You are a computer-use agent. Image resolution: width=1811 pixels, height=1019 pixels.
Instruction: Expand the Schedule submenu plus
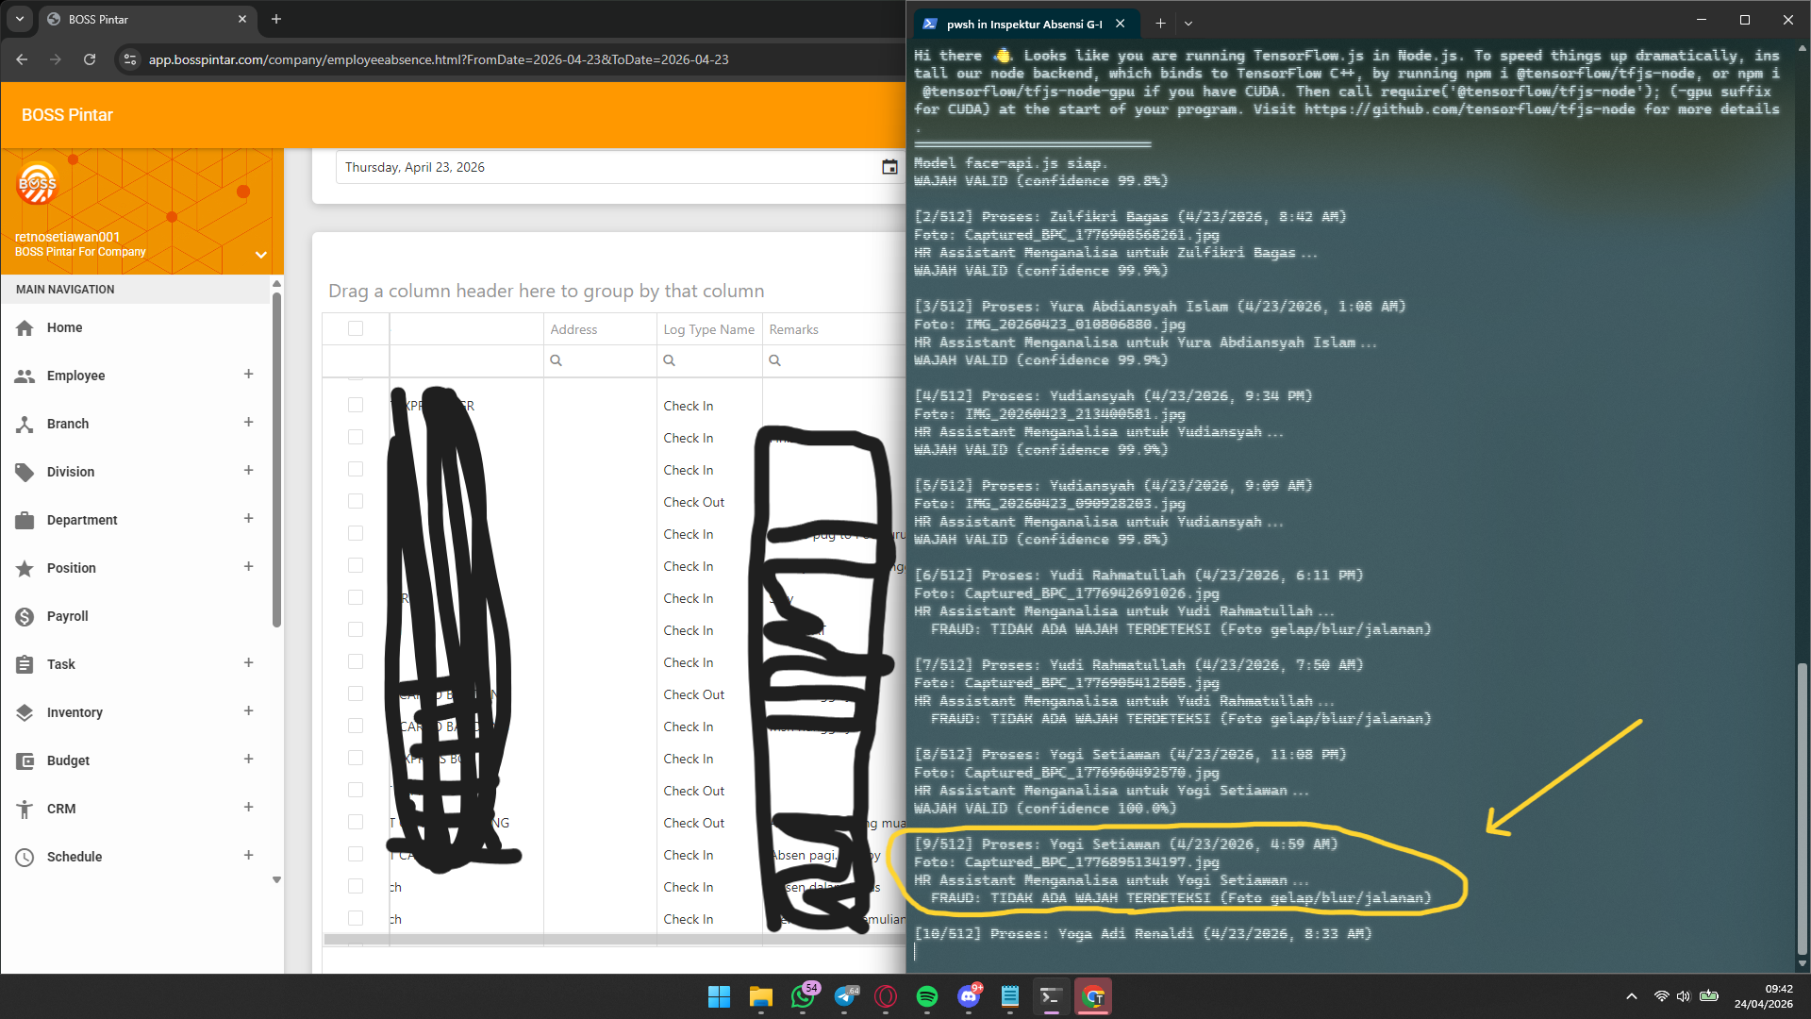click(249, 856)
